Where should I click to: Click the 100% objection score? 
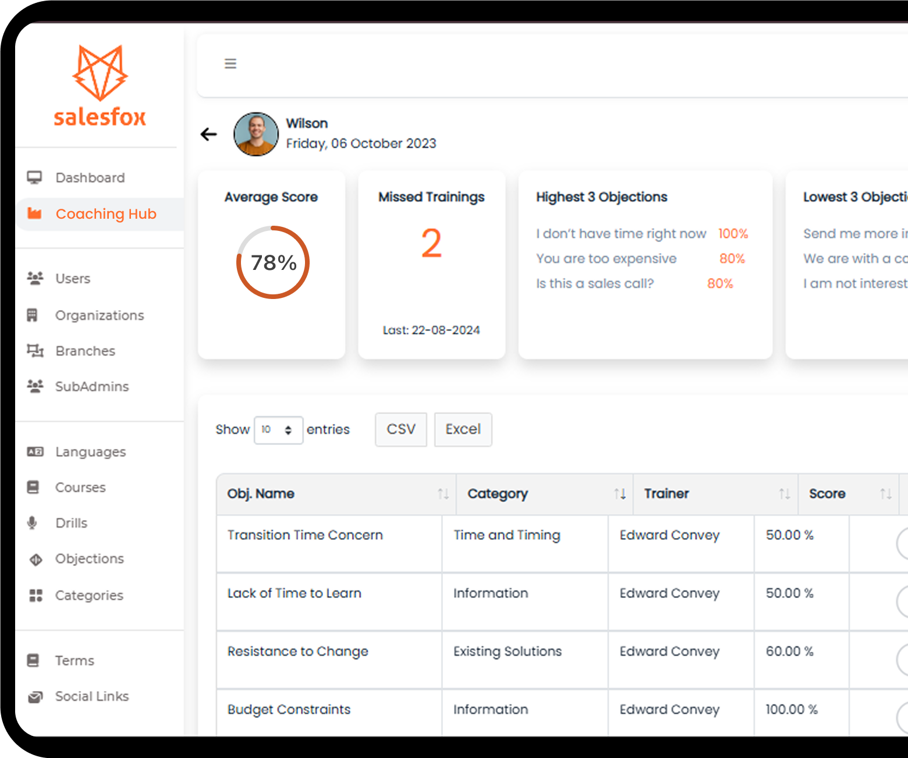coord(733,233)
